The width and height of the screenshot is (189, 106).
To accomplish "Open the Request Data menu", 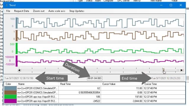I will tap(22, 11).
